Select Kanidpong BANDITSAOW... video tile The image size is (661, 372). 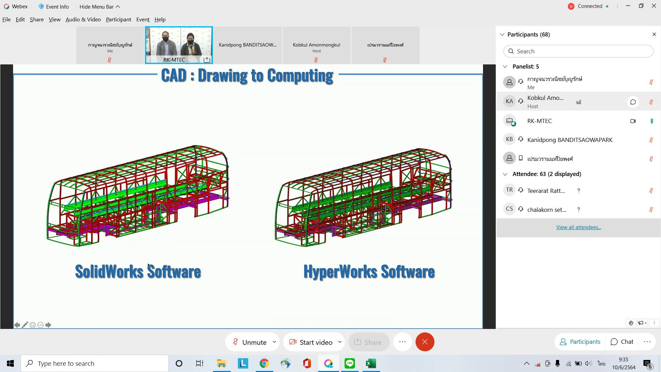248,45
